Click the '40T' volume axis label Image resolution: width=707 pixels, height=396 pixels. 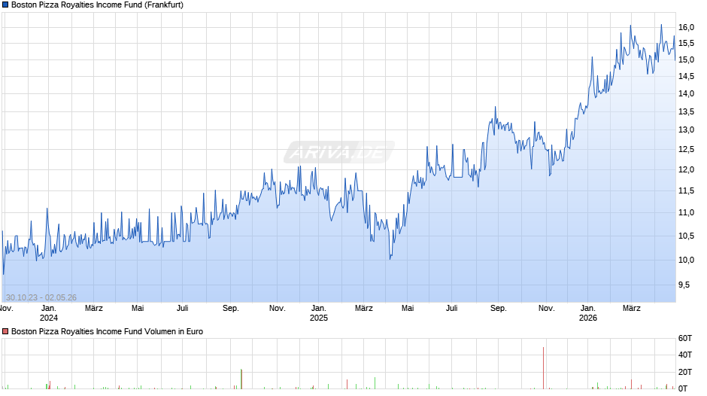coord(685,355)
